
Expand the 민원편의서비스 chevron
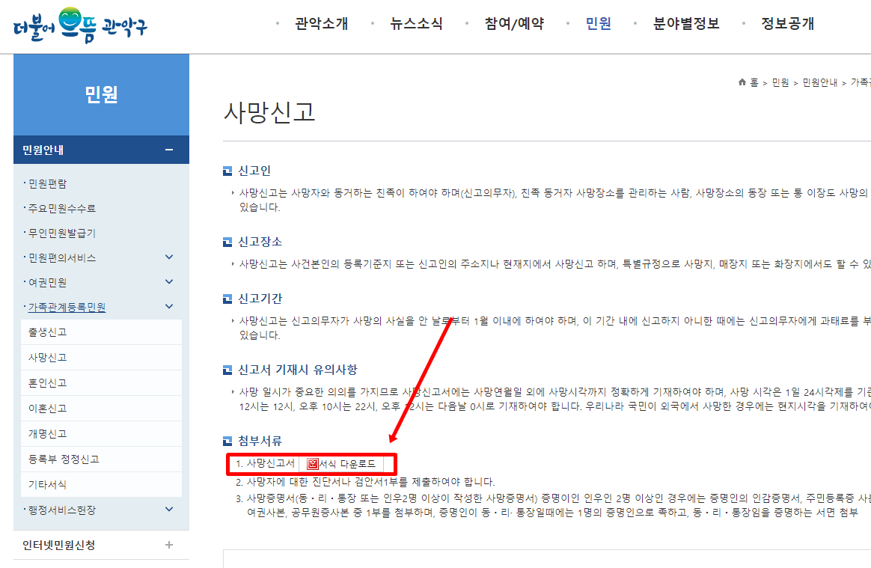click(169, 257)
